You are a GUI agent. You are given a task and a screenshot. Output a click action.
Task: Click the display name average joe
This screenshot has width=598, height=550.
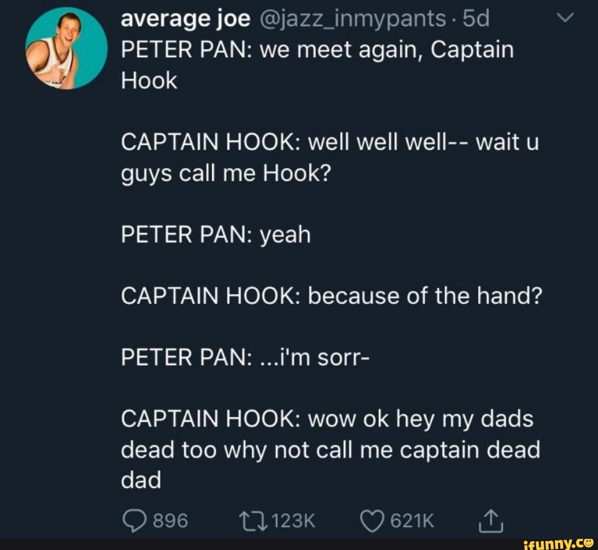185,18
